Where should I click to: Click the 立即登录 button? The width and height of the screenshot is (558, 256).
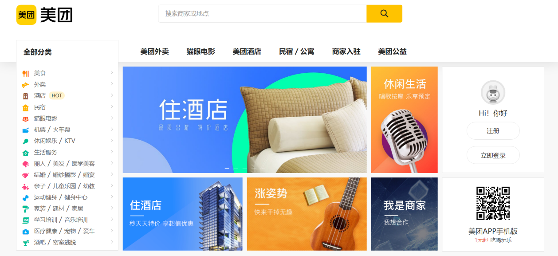click(x=493, y=155)
